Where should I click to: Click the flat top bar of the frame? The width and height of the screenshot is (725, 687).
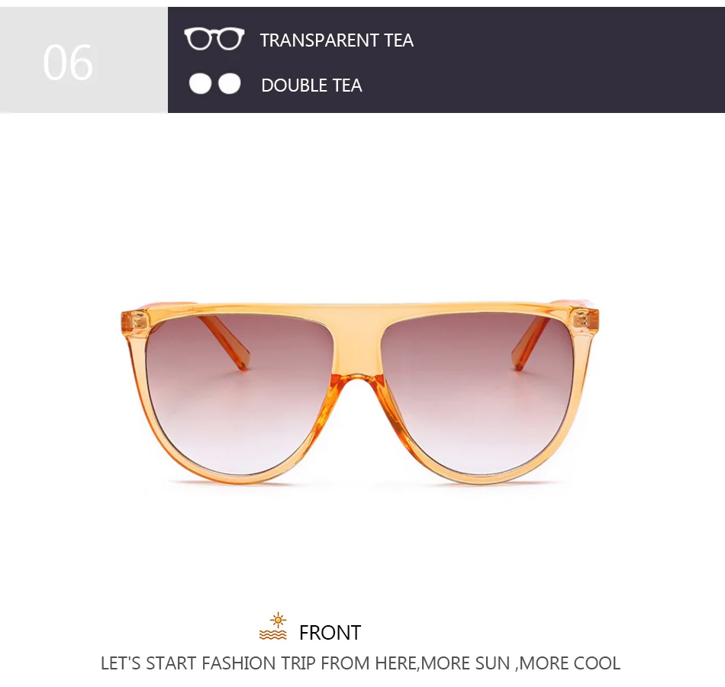(x=359, y=311)
